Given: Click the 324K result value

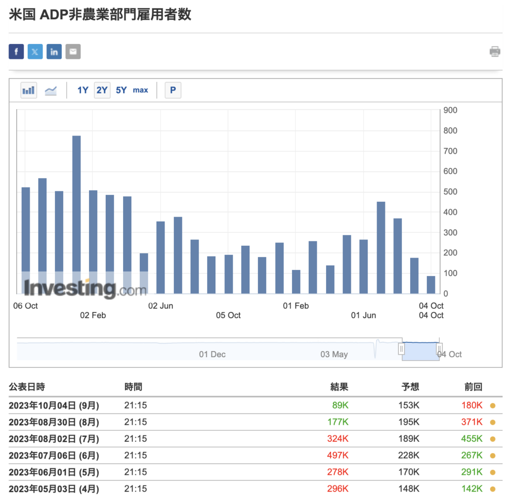Looking at the screenshot, I should coord(338,439).
